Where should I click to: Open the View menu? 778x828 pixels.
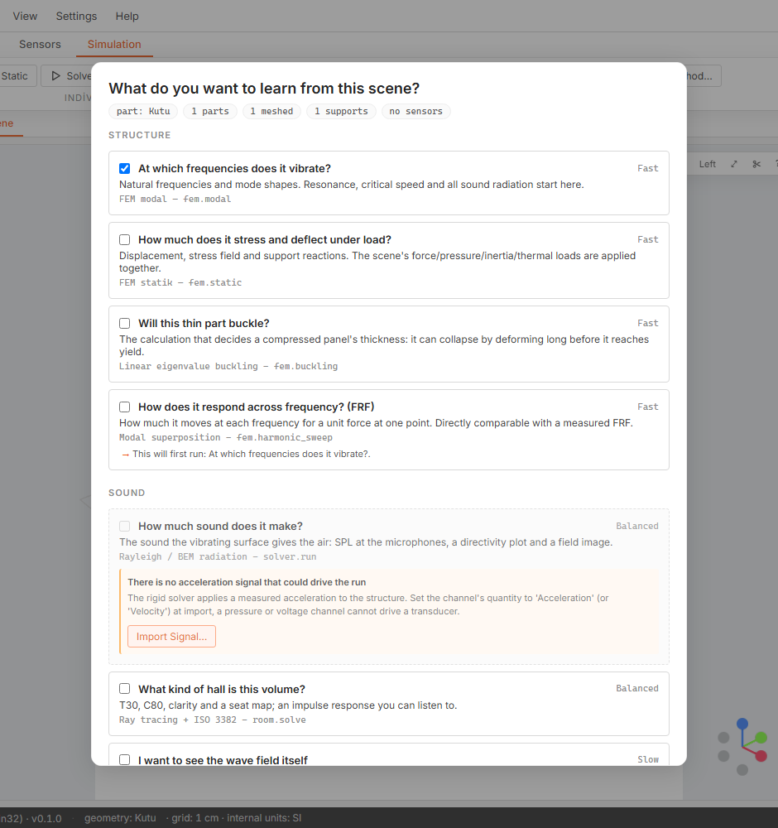tap(25, 17)
